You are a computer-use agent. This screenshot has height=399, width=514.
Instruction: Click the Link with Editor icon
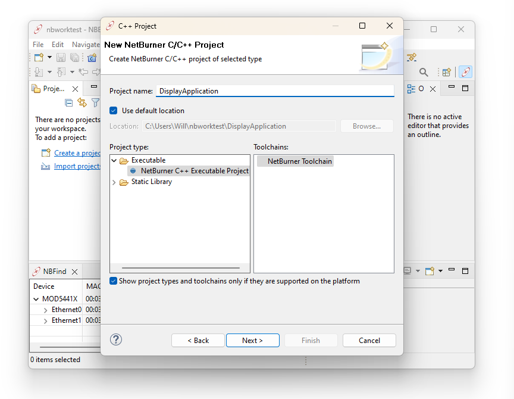[x=82, y=102]
